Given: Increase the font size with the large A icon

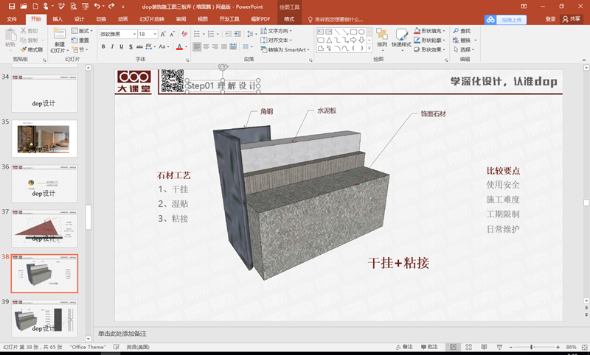Looking at the screenshot, I should tap(163, 34).
